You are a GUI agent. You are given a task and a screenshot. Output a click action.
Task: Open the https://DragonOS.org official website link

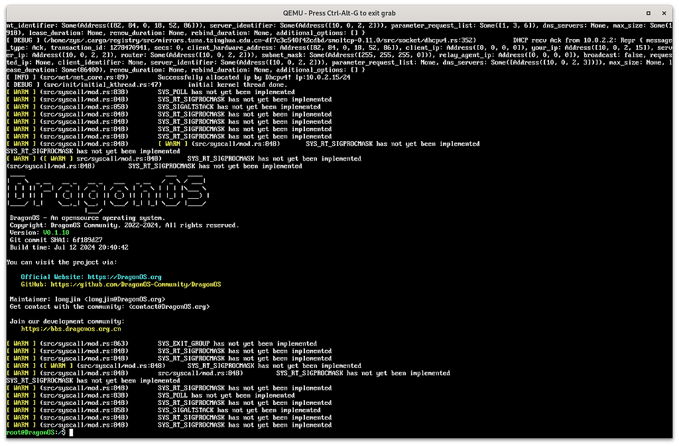[x=125, y=277]
